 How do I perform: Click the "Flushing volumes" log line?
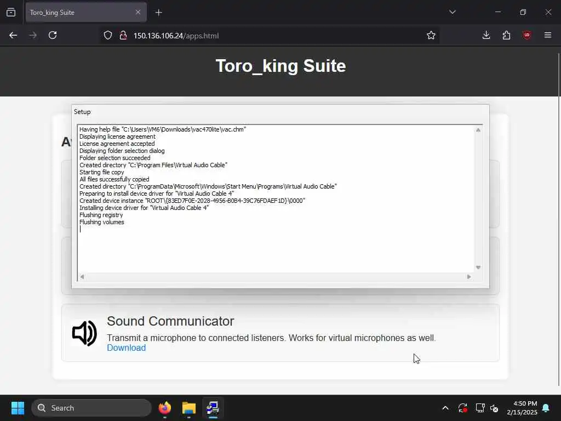point(101,222)
